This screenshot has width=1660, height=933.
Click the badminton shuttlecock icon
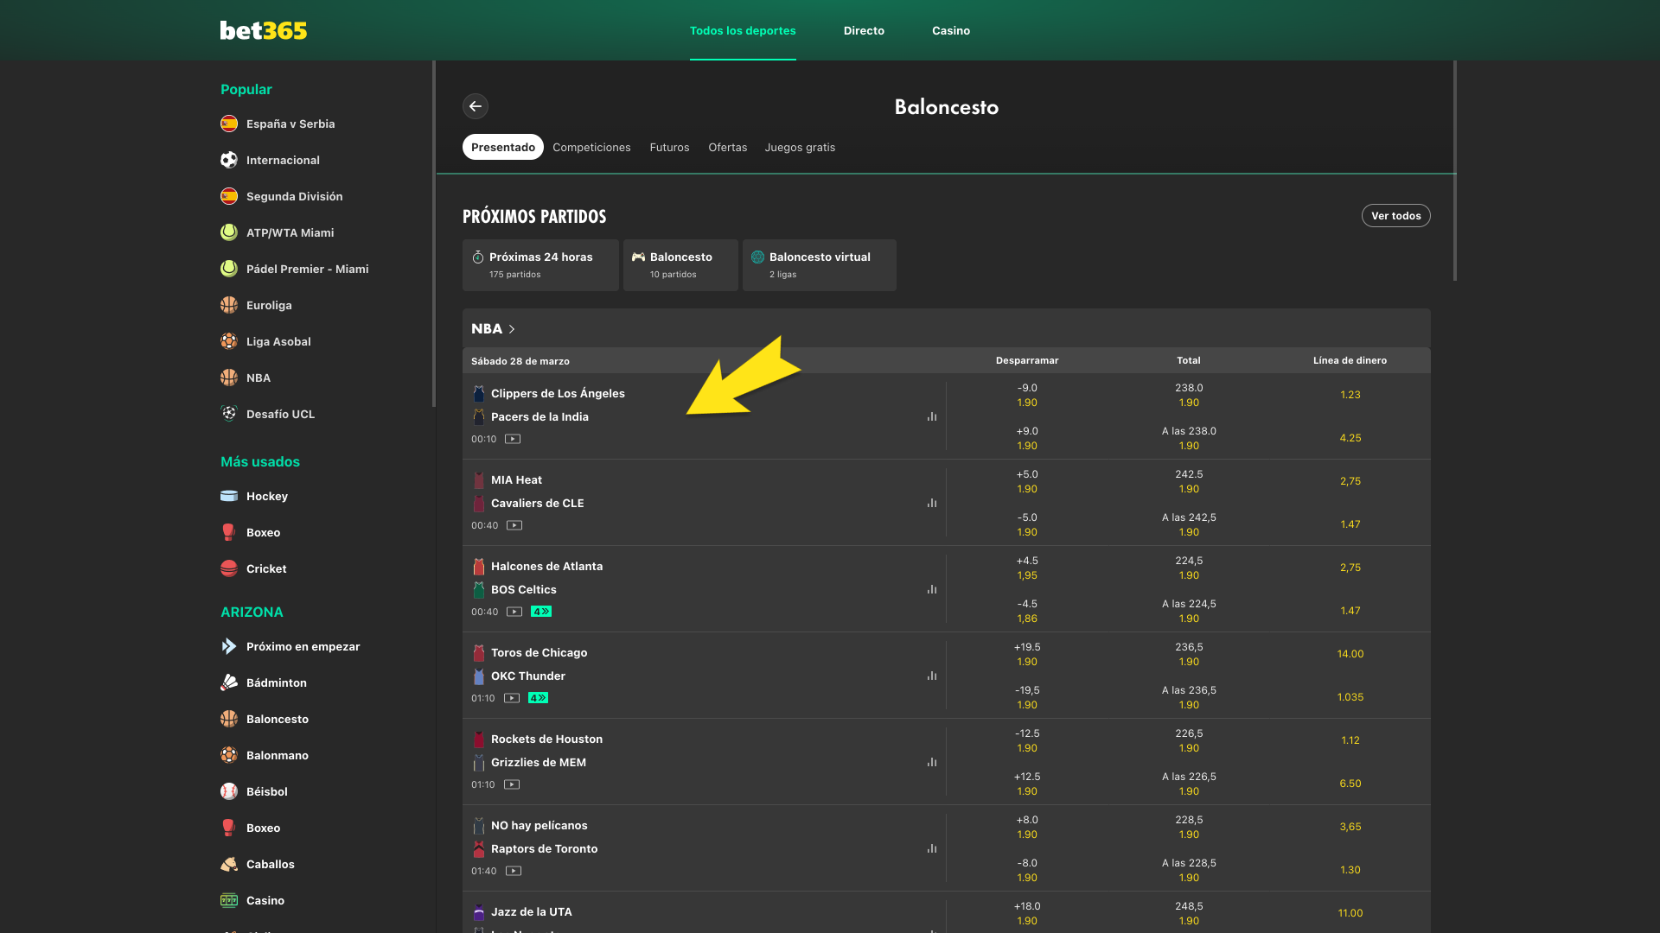(x=229, y=682)
